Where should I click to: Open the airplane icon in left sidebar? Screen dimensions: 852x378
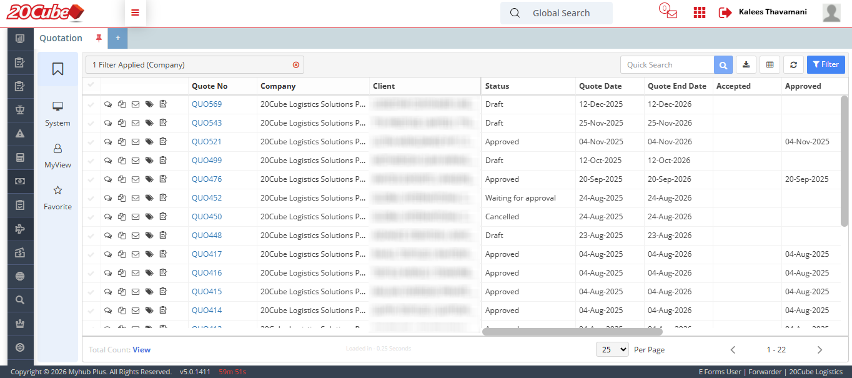point(20,229)
